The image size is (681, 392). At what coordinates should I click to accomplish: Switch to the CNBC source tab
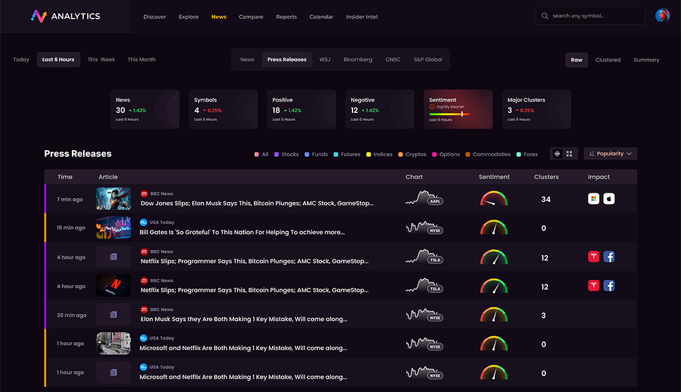(393, 60)
